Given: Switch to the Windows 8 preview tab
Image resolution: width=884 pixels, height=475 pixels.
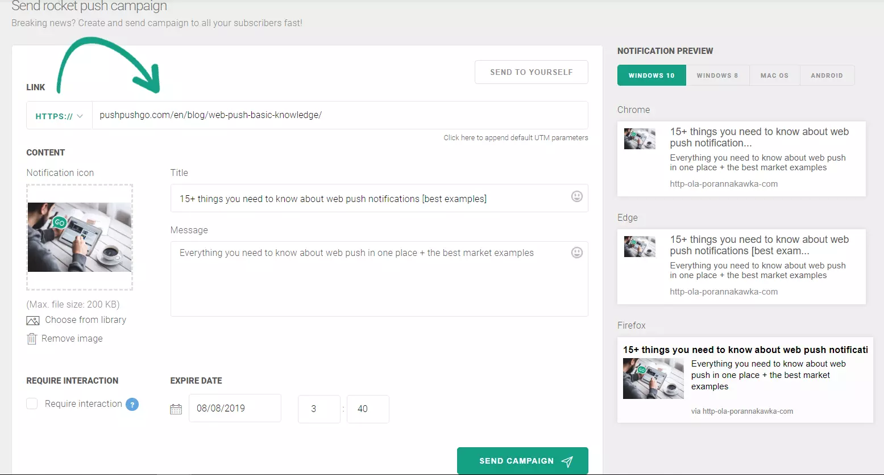Looking at the screenshot, I should click(x=717, y=75).
